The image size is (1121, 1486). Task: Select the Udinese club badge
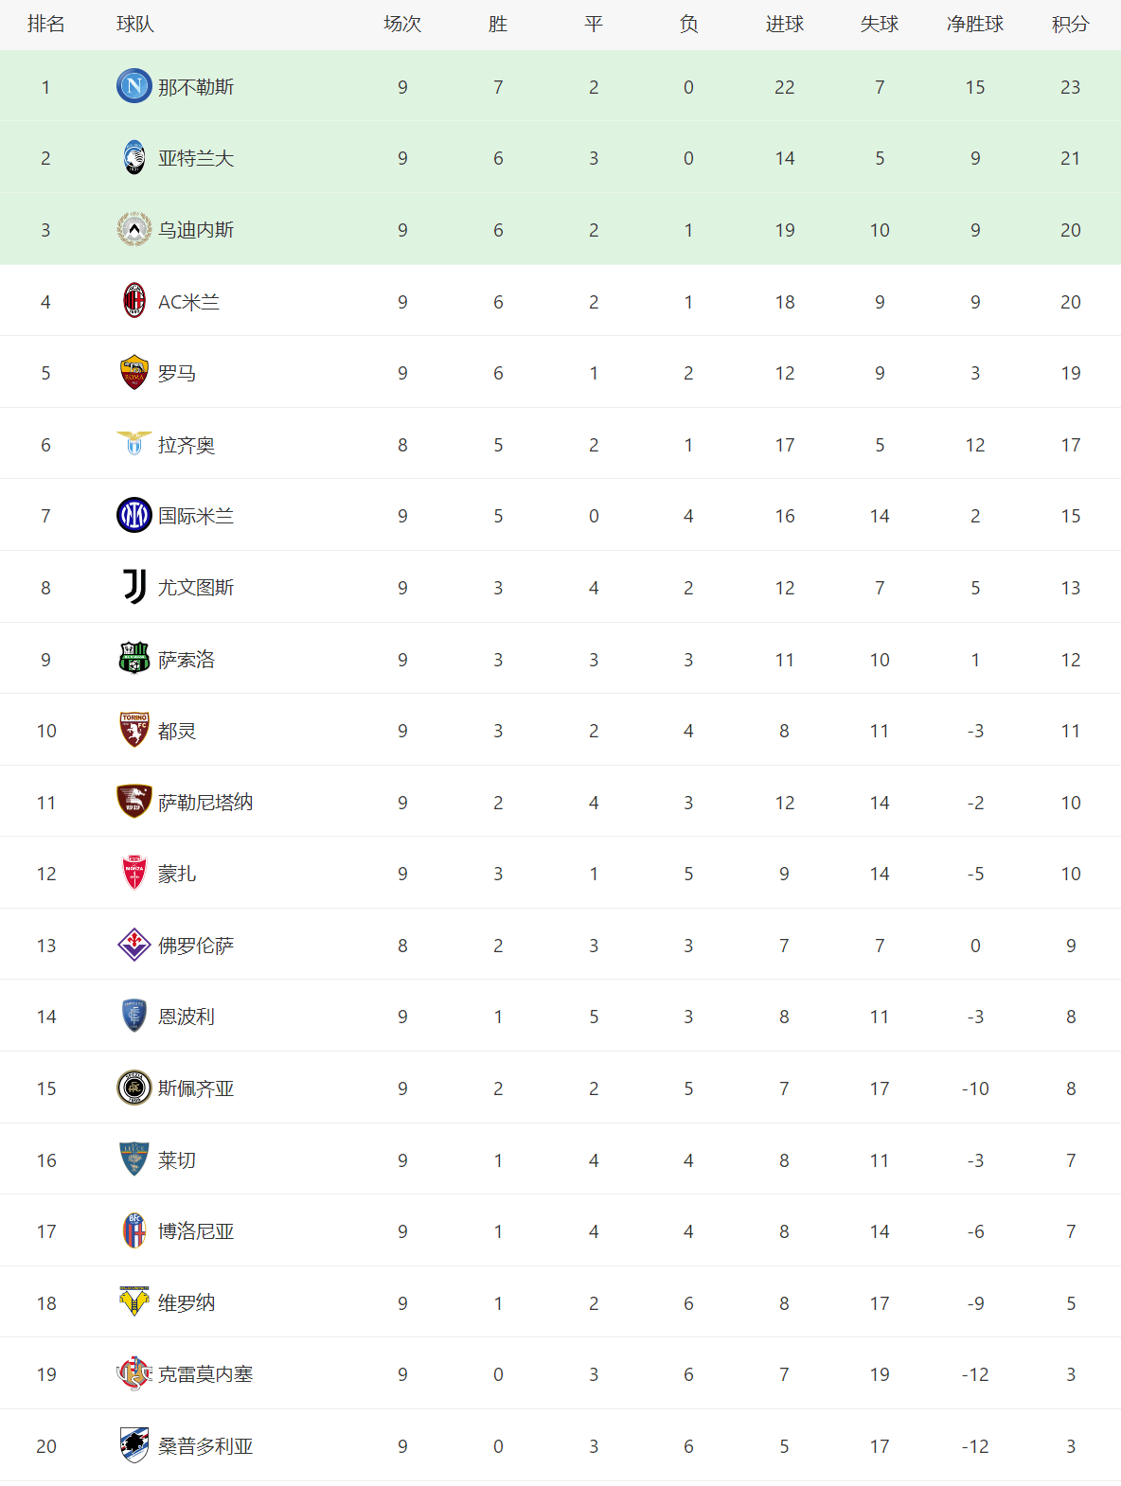pyautogui.click(x=134, y=230)
